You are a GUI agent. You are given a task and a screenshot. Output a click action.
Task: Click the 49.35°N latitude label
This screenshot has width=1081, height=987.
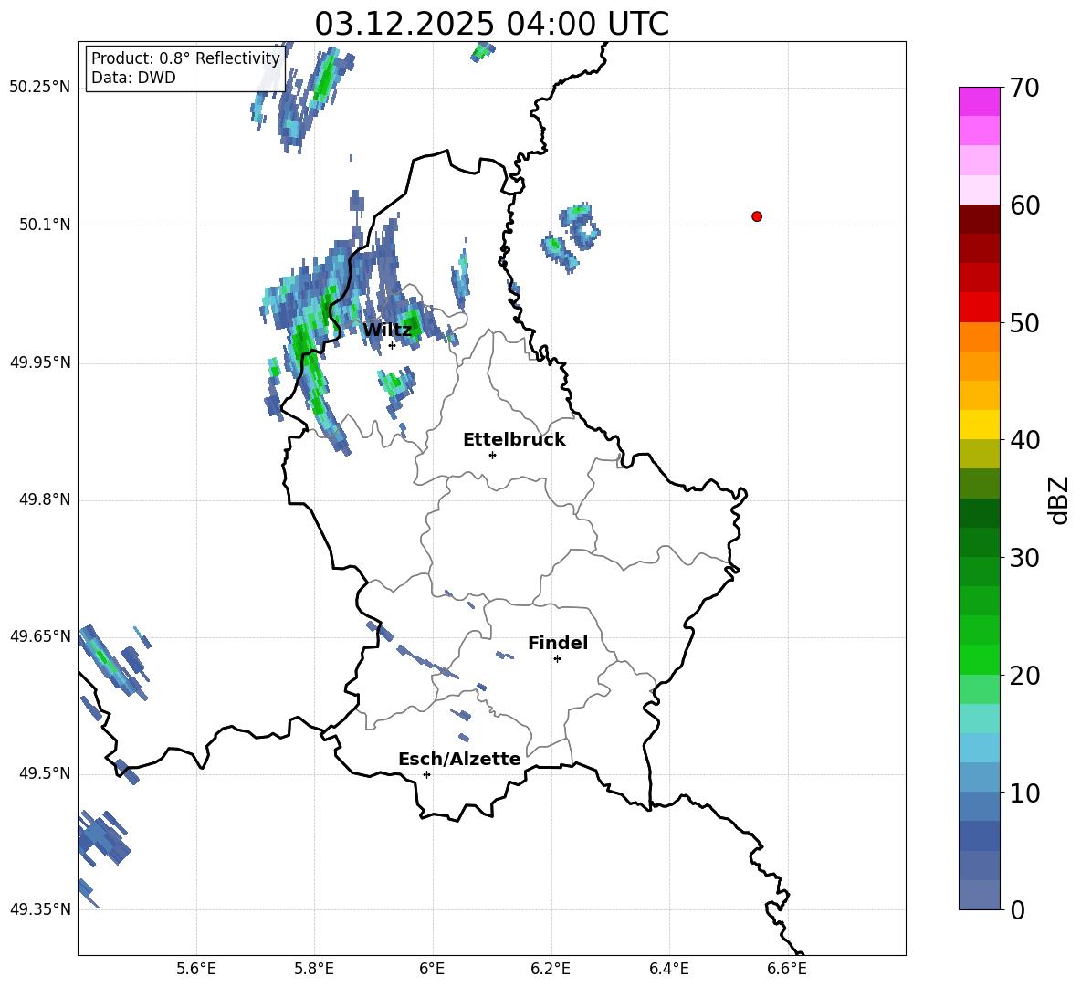[40, 909]
